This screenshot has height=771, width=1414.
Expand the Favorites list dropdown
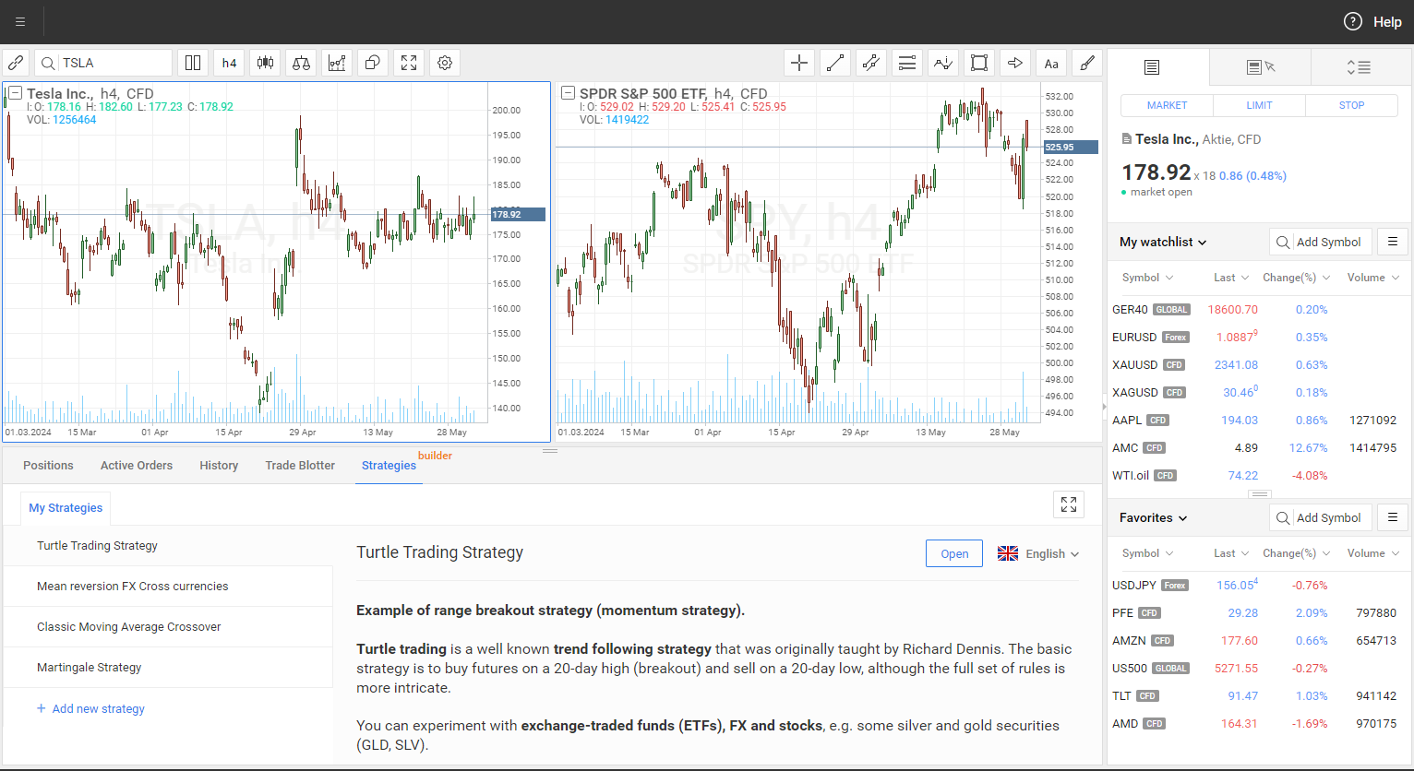click(1153, 517)
